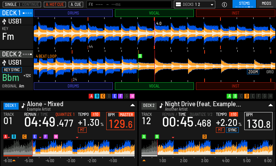Select DECK 1 header tab
276x166 pixels.
pos(17,13)
